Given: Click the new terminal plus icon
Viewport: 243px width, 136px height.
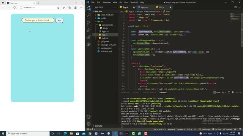Looking at the screenshot, I should [223, 92].
